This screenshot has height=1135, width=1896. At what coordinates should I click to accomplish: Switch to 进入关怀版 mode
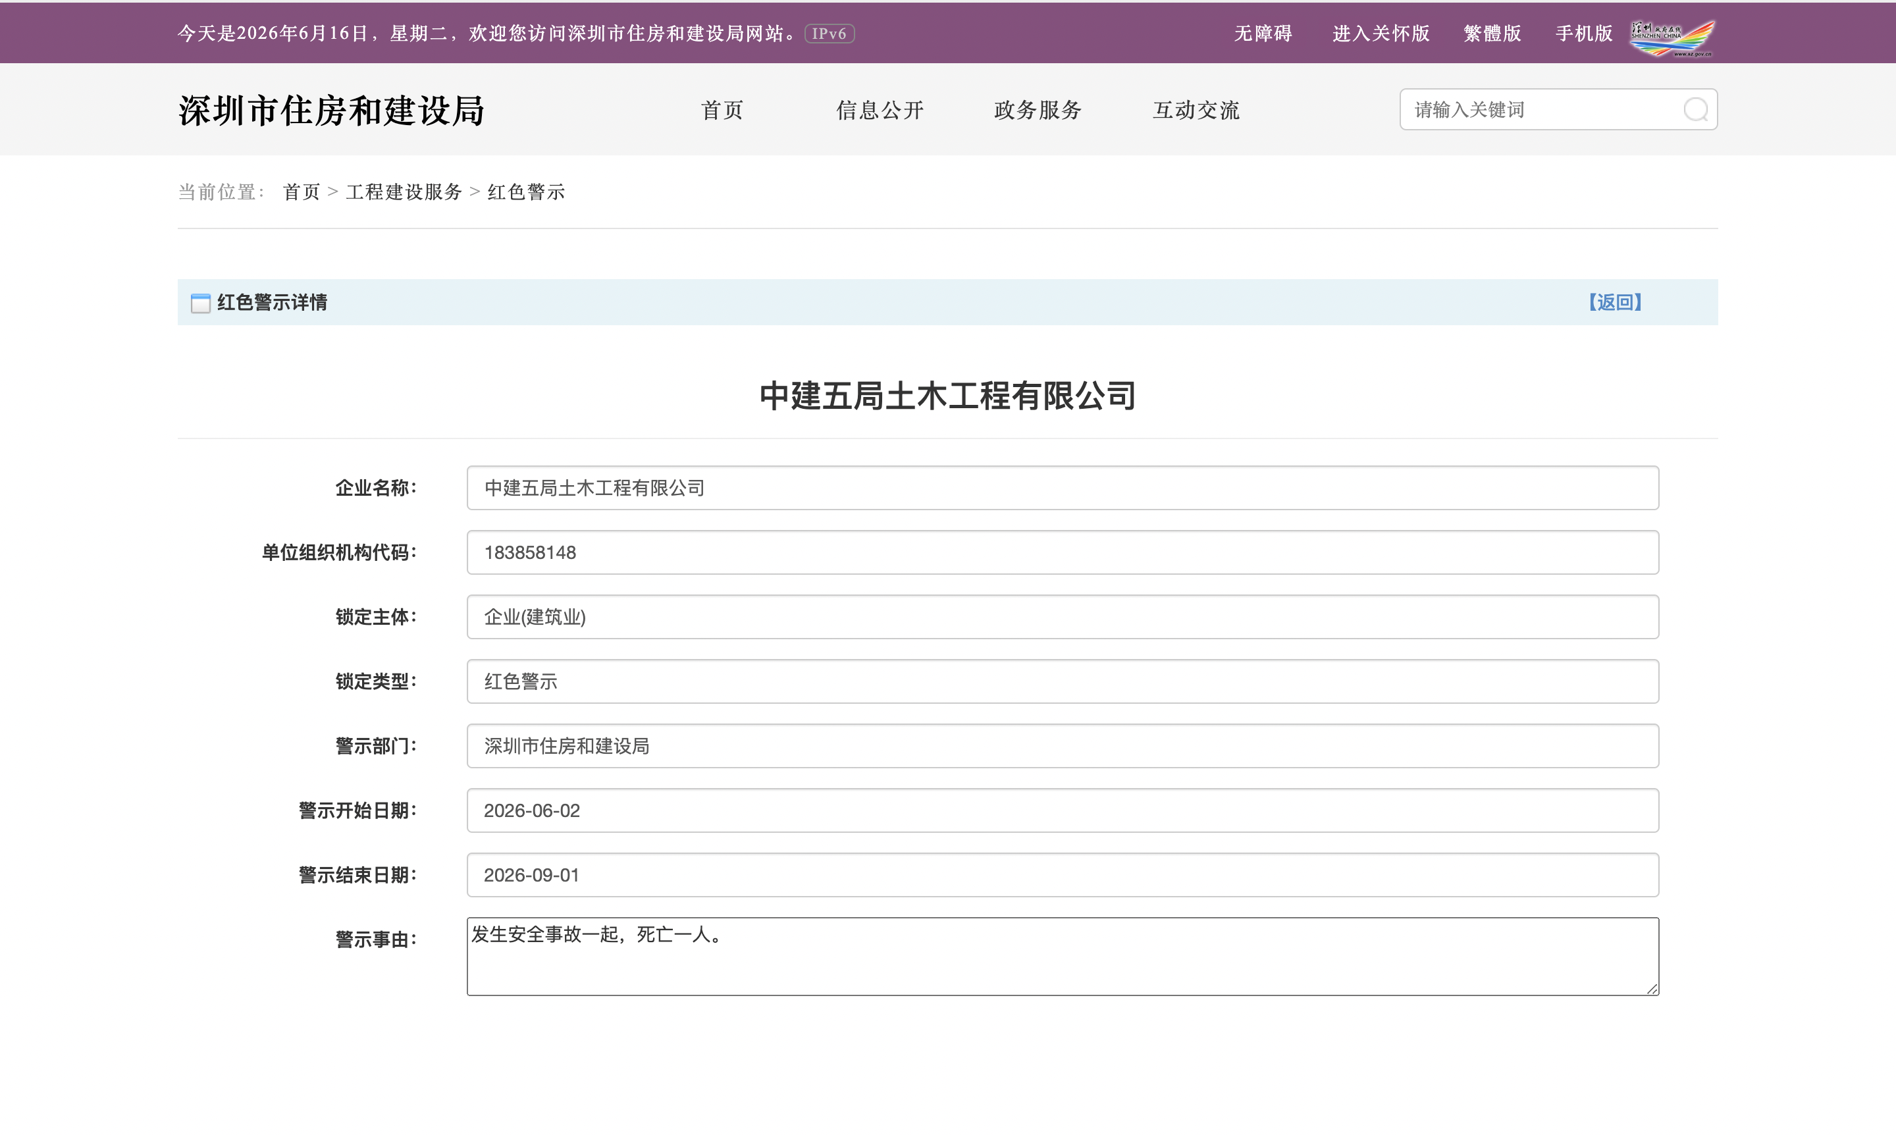pos(1381,34)
